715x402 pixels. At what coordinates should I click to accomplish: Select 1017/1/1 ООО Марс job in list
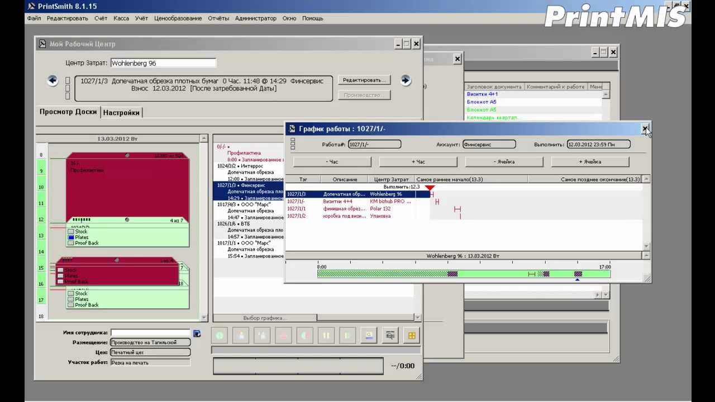coord(250,250)
